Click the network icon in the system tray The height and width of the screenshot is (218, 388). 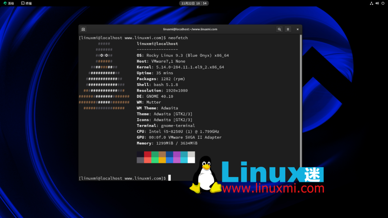(372, 3)
